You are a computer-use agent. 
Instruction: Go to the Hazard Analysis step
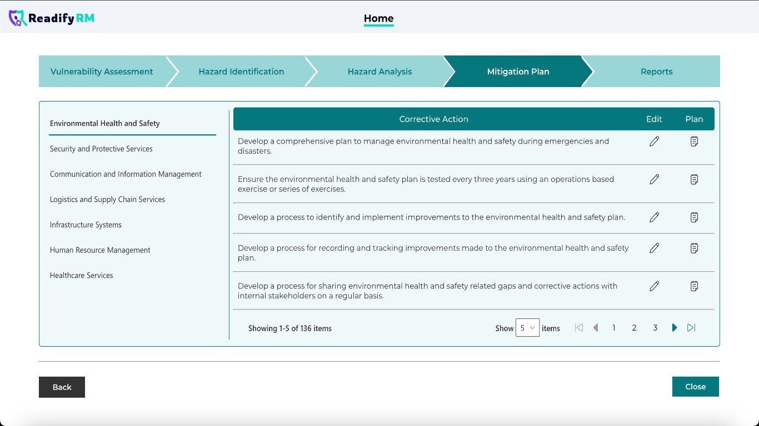tap(380, 72)
